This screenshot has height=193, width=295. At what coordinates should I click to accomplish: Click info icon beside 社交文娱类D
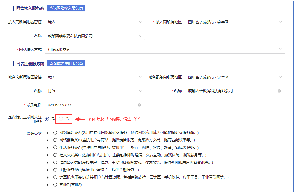[x=55, y=155]
